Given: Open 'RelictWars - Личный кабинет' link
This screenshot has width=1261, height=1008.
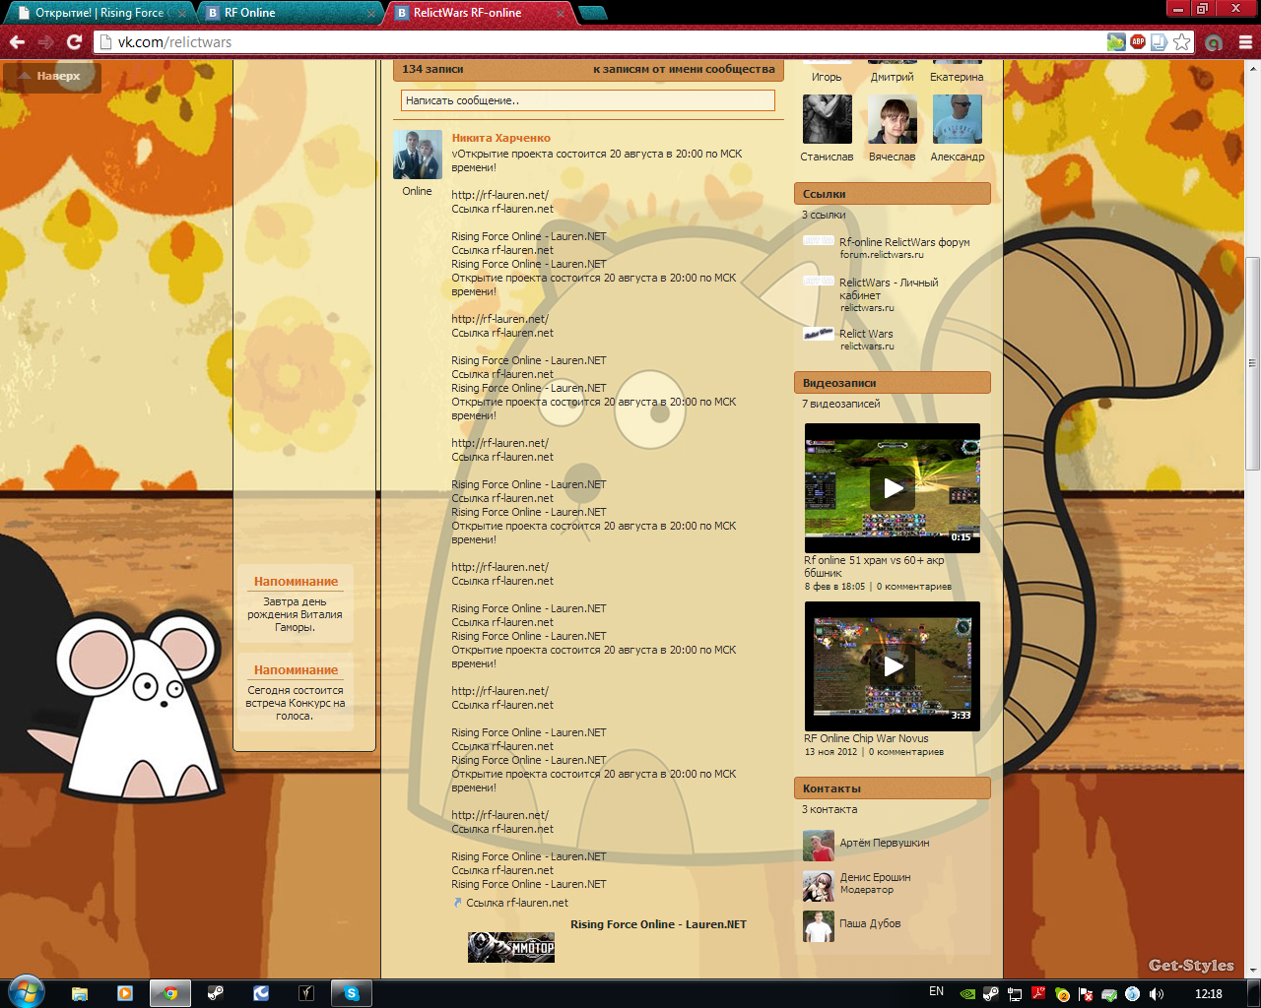Looking at the screenshot, I should [x=889, y=288].
